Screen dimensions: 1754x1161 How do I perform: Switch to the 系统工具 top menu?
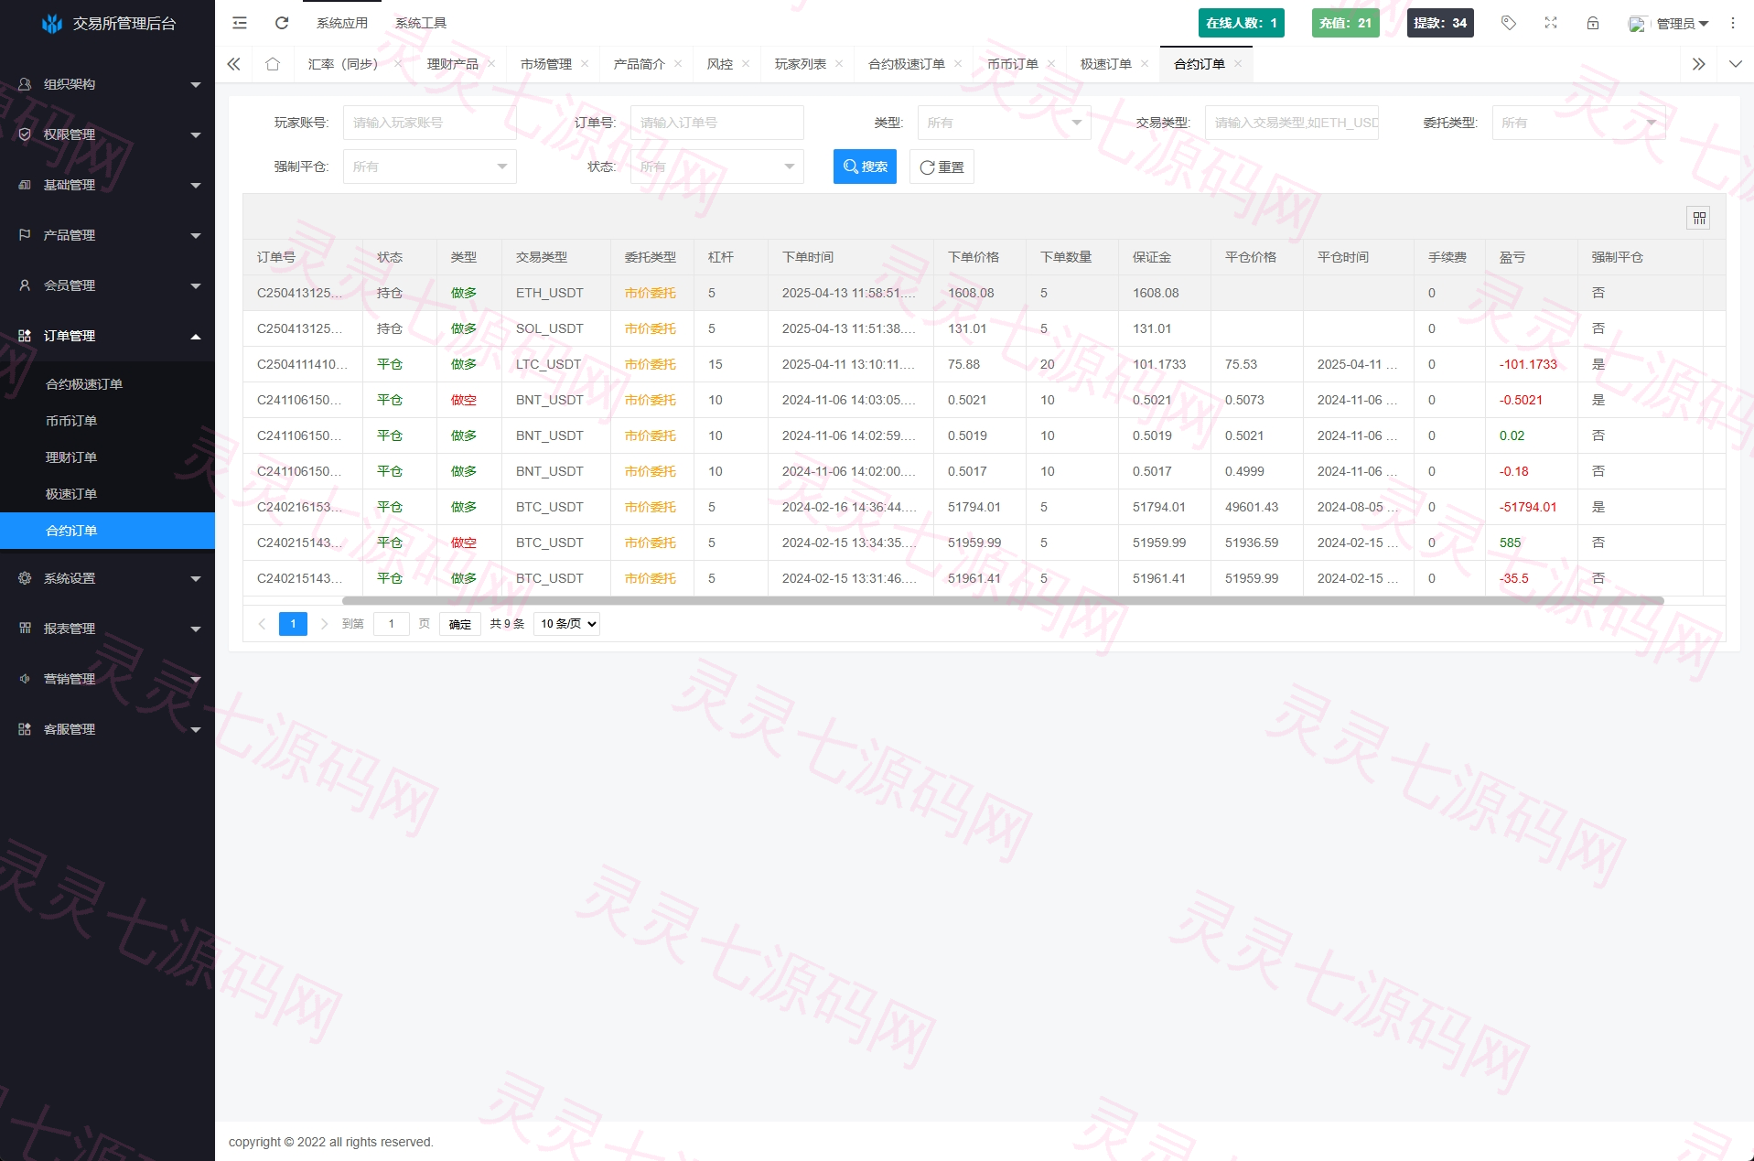point(421,23)
